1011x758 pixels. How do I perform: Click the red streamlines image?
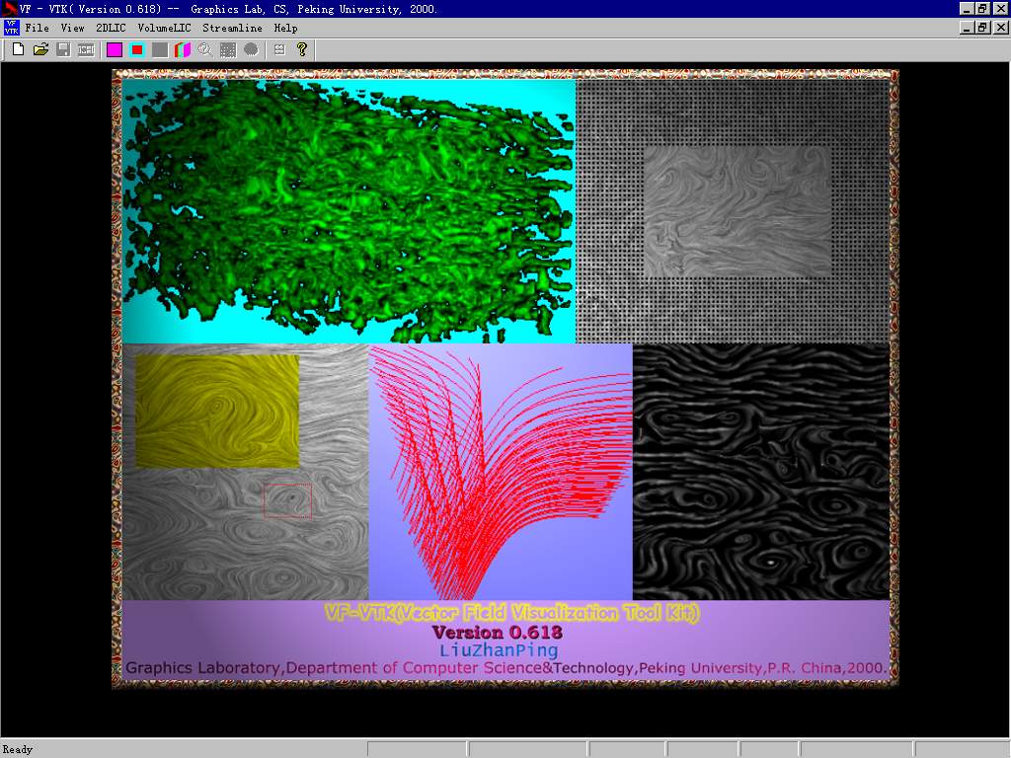tap(501, 472)
